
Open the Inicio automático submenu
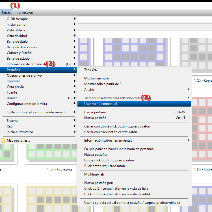(x=39, y=132)
